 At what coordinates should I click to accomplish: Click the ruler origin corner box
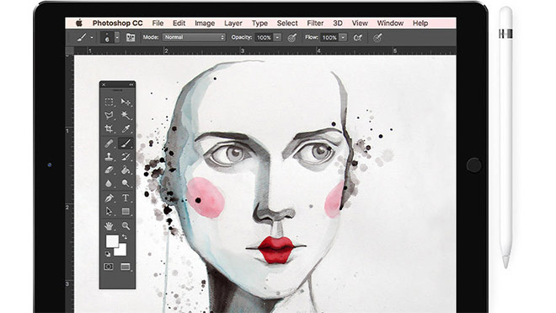70,51
